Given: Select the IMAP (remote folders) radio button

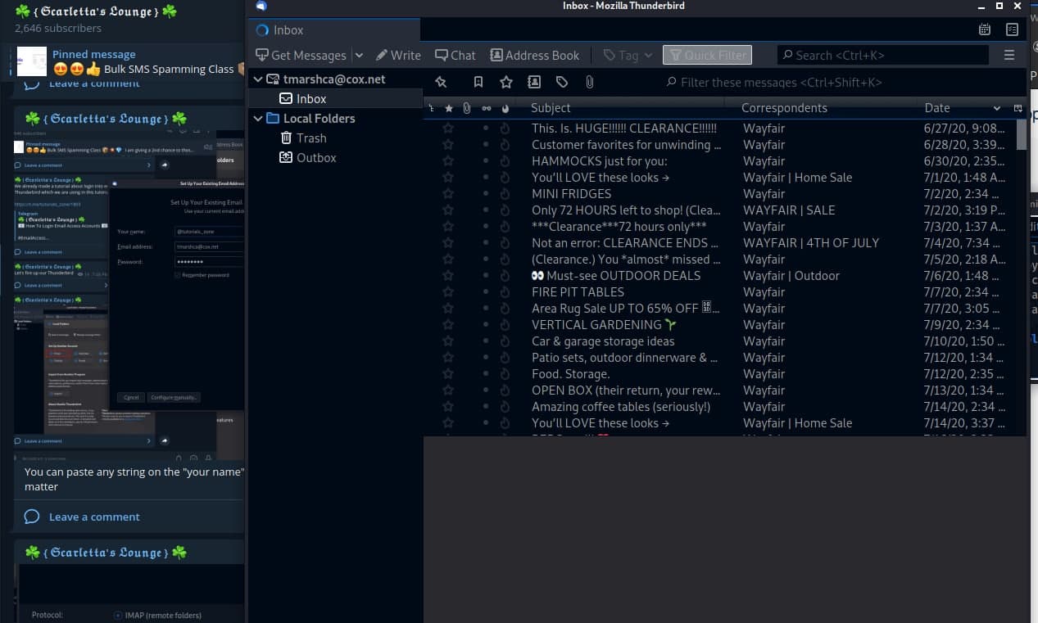Looking at the screenshot, I should (118, 615).
